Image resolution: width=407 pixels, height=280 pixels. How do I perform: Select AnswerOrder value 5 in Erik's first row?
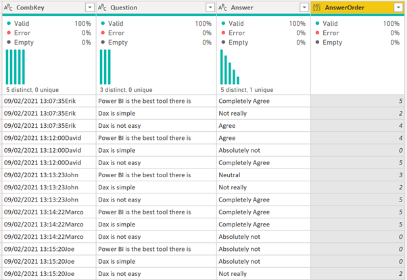point(358,101)
